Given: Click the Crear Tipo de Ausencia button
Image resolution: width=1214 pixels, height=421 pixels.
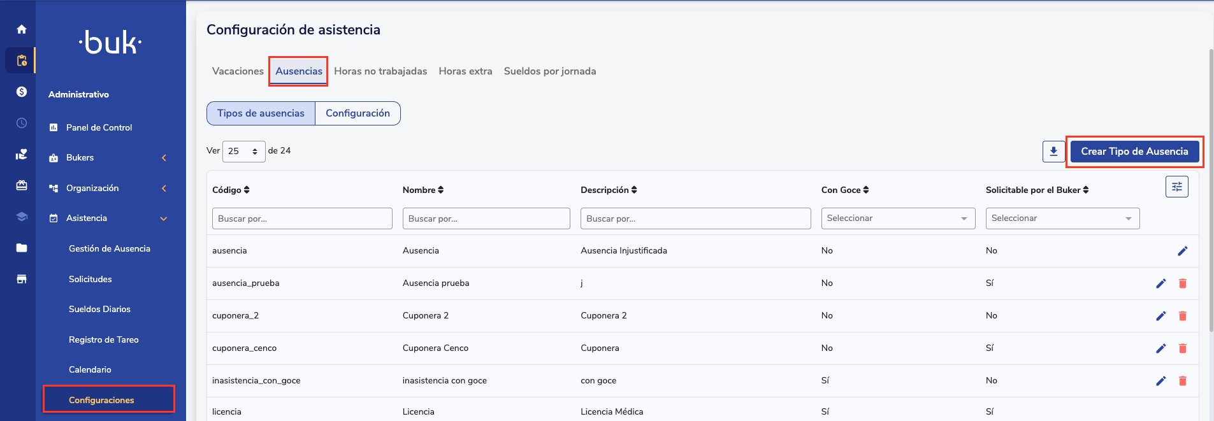Looking at the screenshot, I should (x=1134, y=152).
